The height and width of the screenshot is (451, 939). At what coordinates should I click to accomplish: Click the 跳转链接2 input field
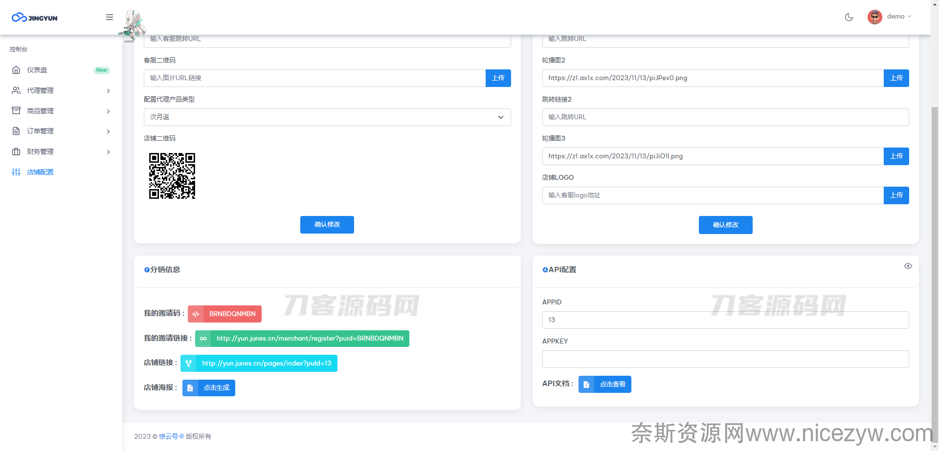(726, 117)
